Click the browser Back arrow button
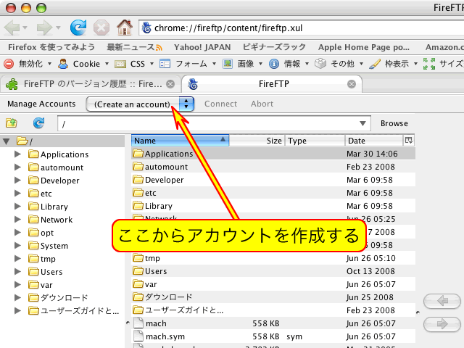Image resolution: width=464 pixels, height=348 pixels. coord(12,28)
